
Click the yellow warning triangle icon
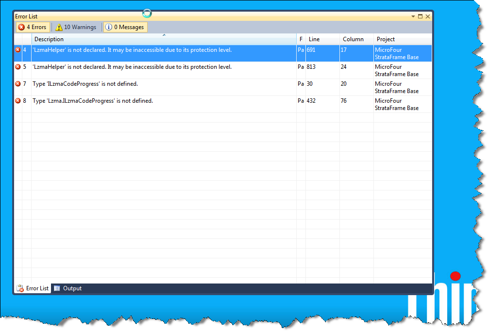pos(59,27)
